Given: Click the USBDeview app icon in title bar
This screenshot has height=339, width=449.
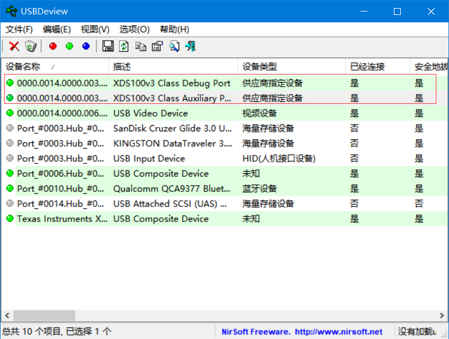Looking at the screenshot, I should [x=11, y=11].
